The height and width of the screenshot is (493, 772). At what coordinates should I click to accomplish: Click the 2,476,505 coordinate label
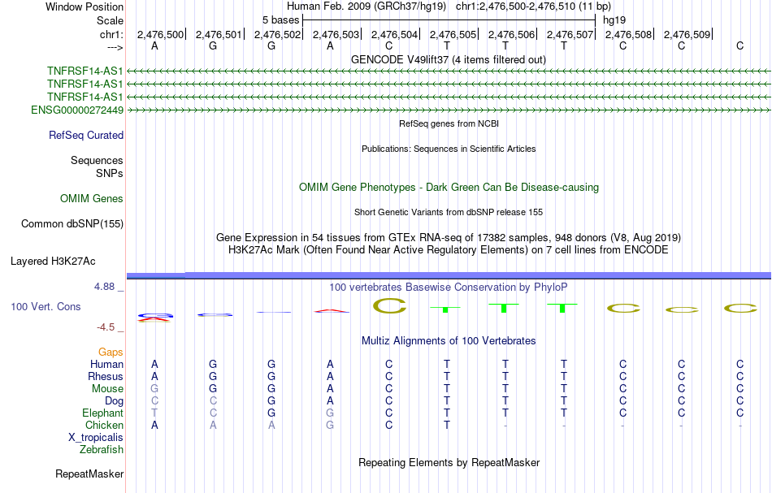(453, 34)
